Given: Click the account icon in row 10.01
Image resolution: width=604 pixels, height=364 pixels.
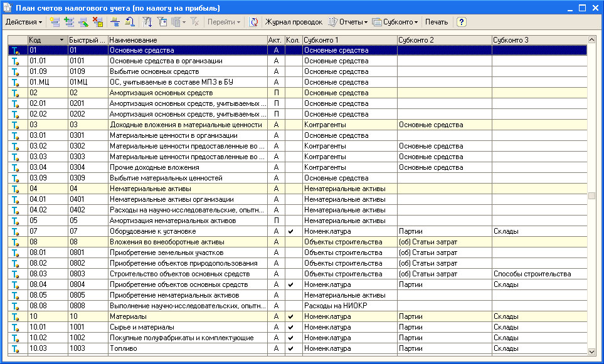Looking at the screenshot, I should click(16, 328).
